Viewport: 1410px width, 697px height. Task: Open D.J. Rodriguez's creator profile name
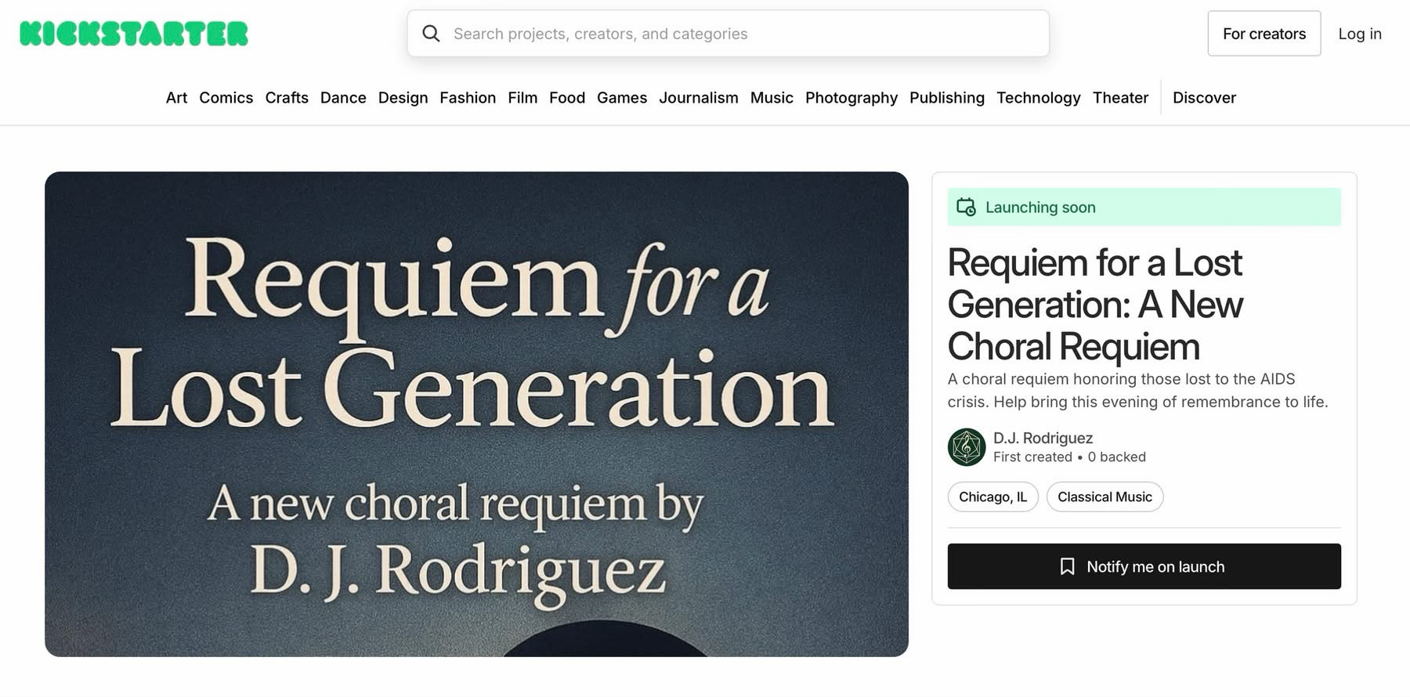point(1043,438)
